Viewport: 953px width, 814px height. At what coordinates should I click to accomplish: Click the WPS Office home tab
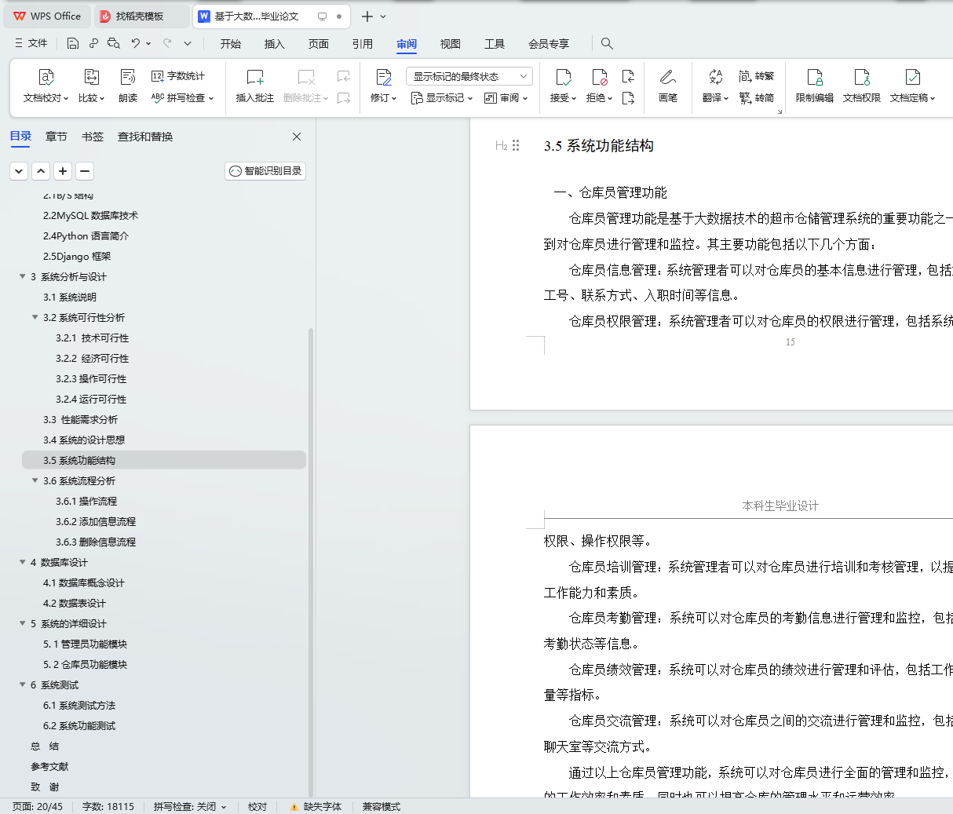point(48,16)
